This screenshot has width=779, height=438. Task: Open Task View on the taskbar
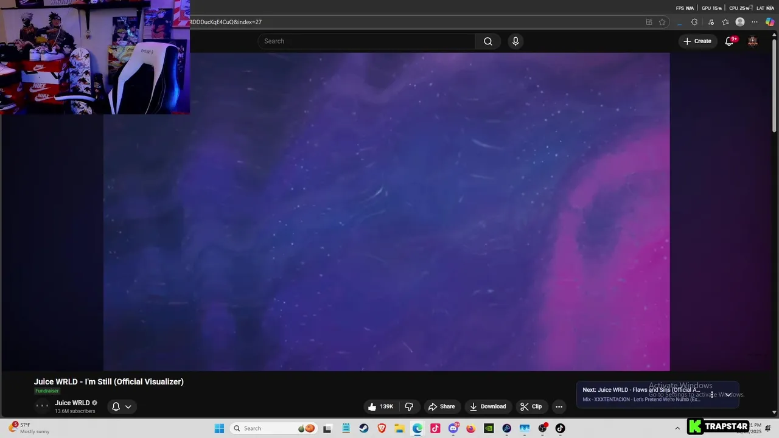click(327, 428)
